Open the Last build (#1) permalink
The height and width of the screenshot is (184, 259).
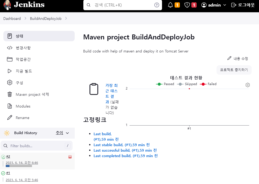(x=106, y=137)
